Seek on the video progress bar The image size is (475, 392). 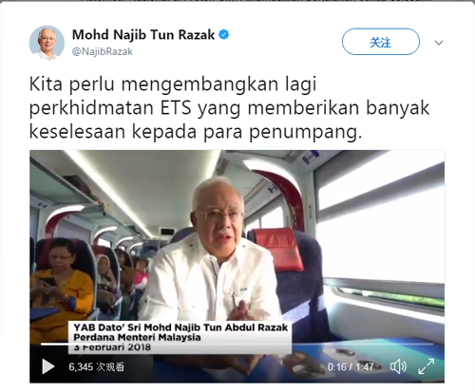(237, 344)
